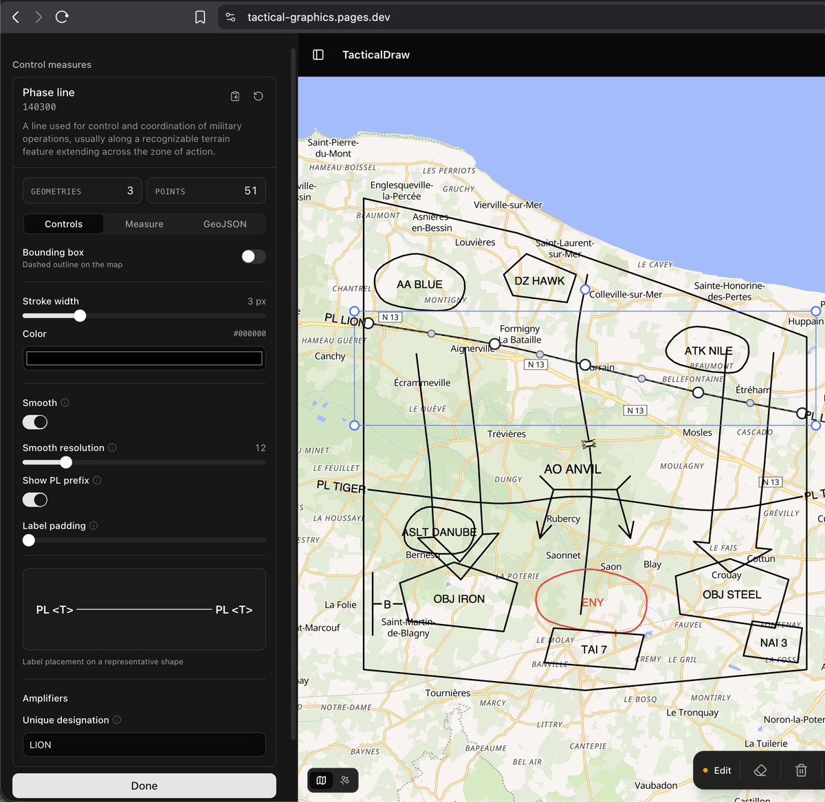
Task: Toggle the Bounding box switch
Action: pyautogui.click(x=254, y=256)
